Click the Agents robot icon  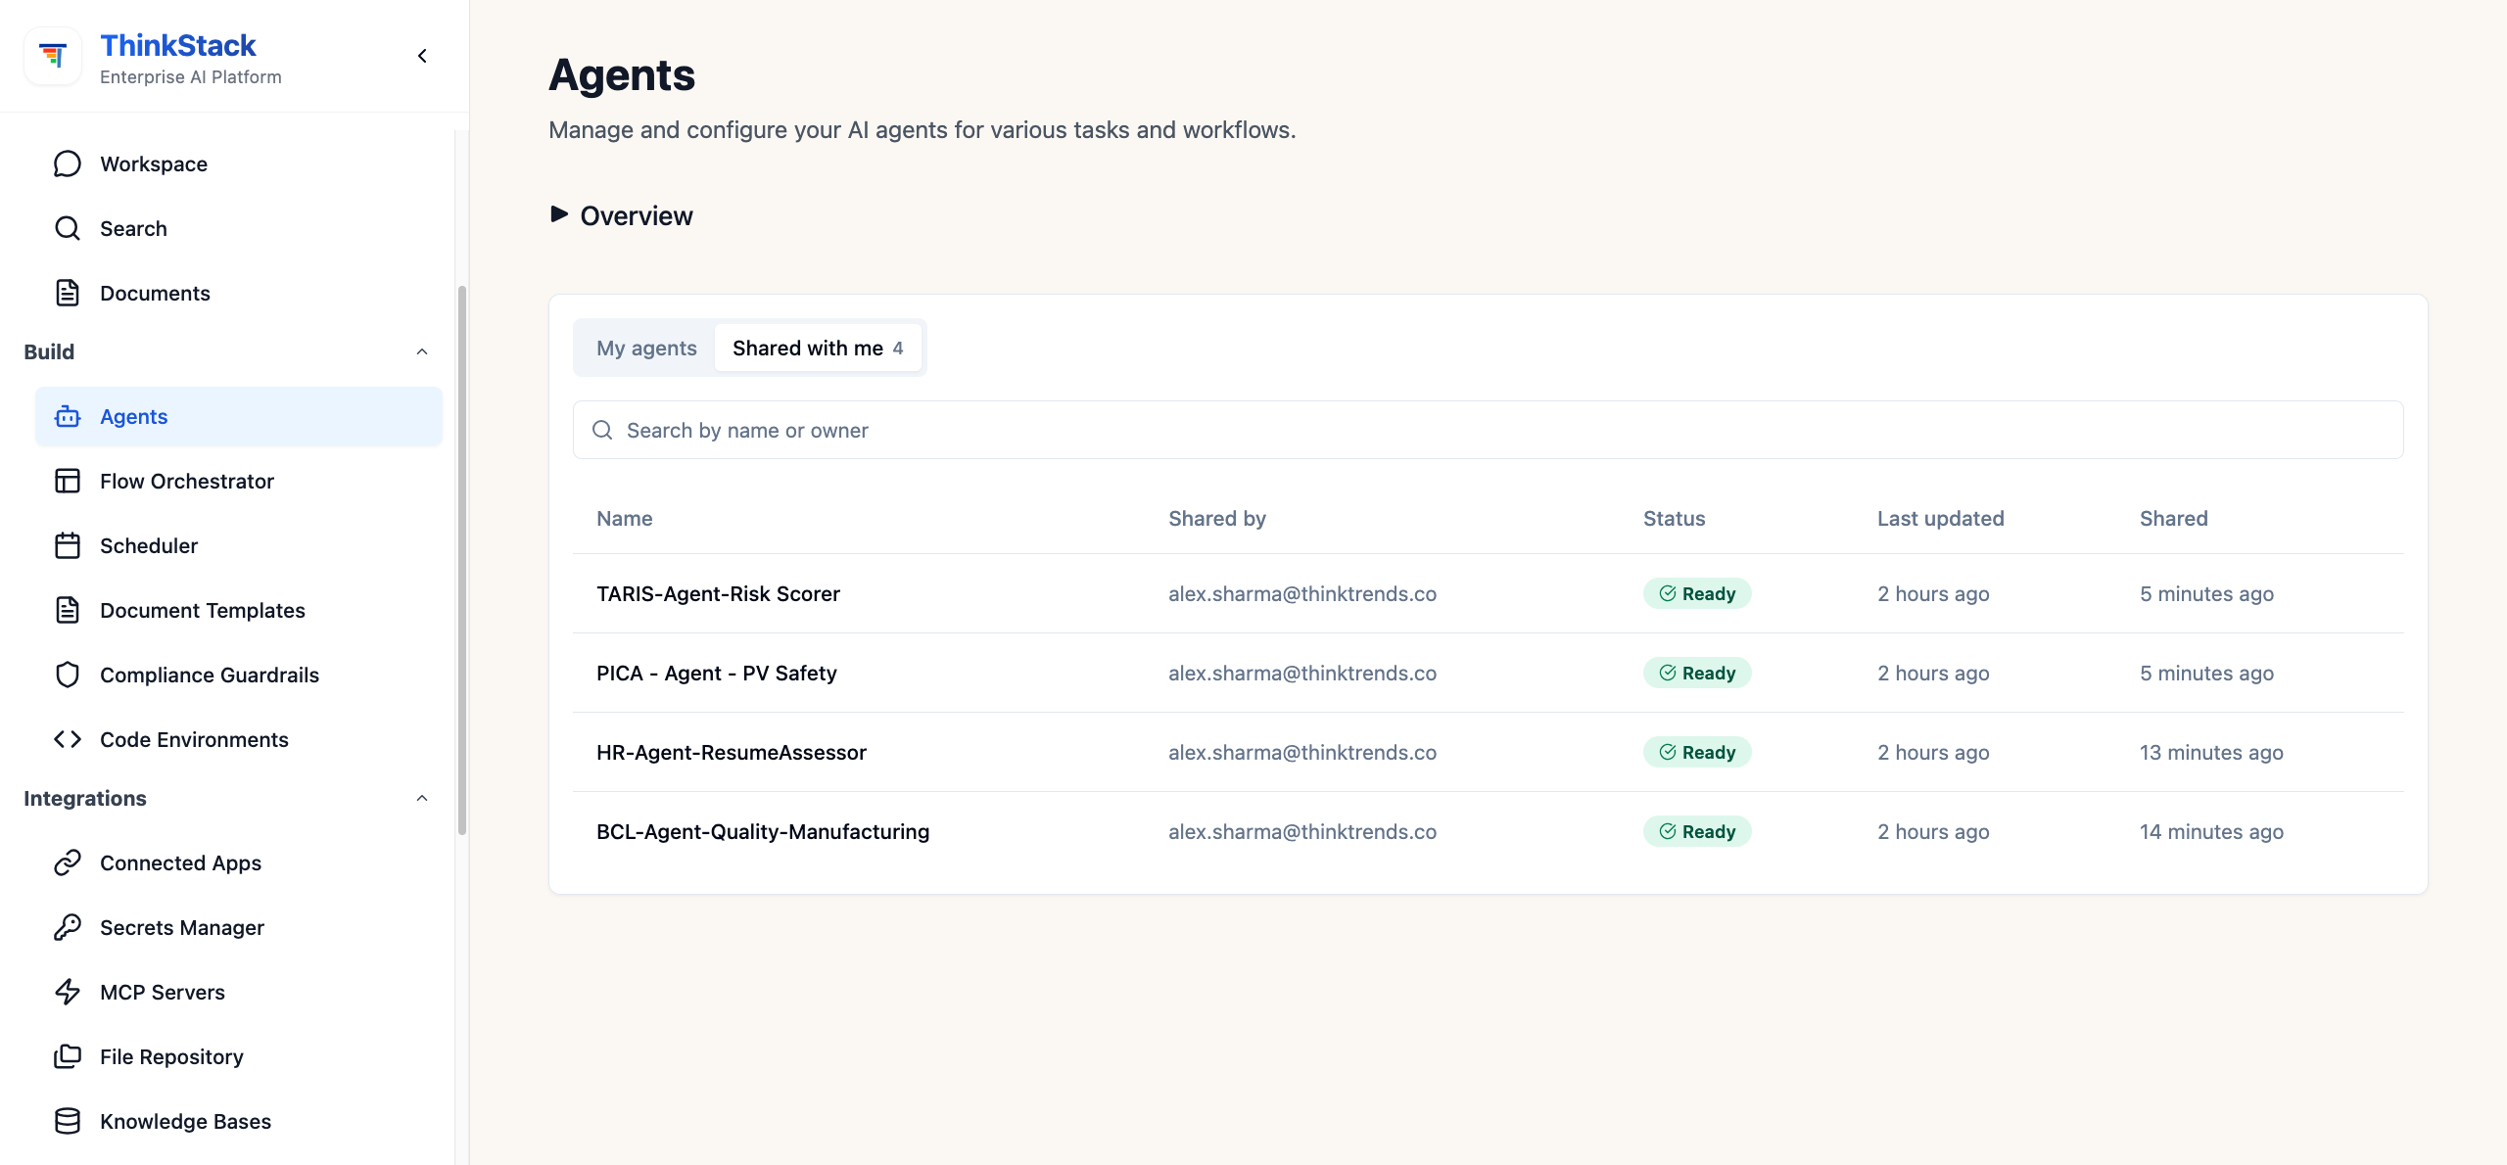click(68, 416)
